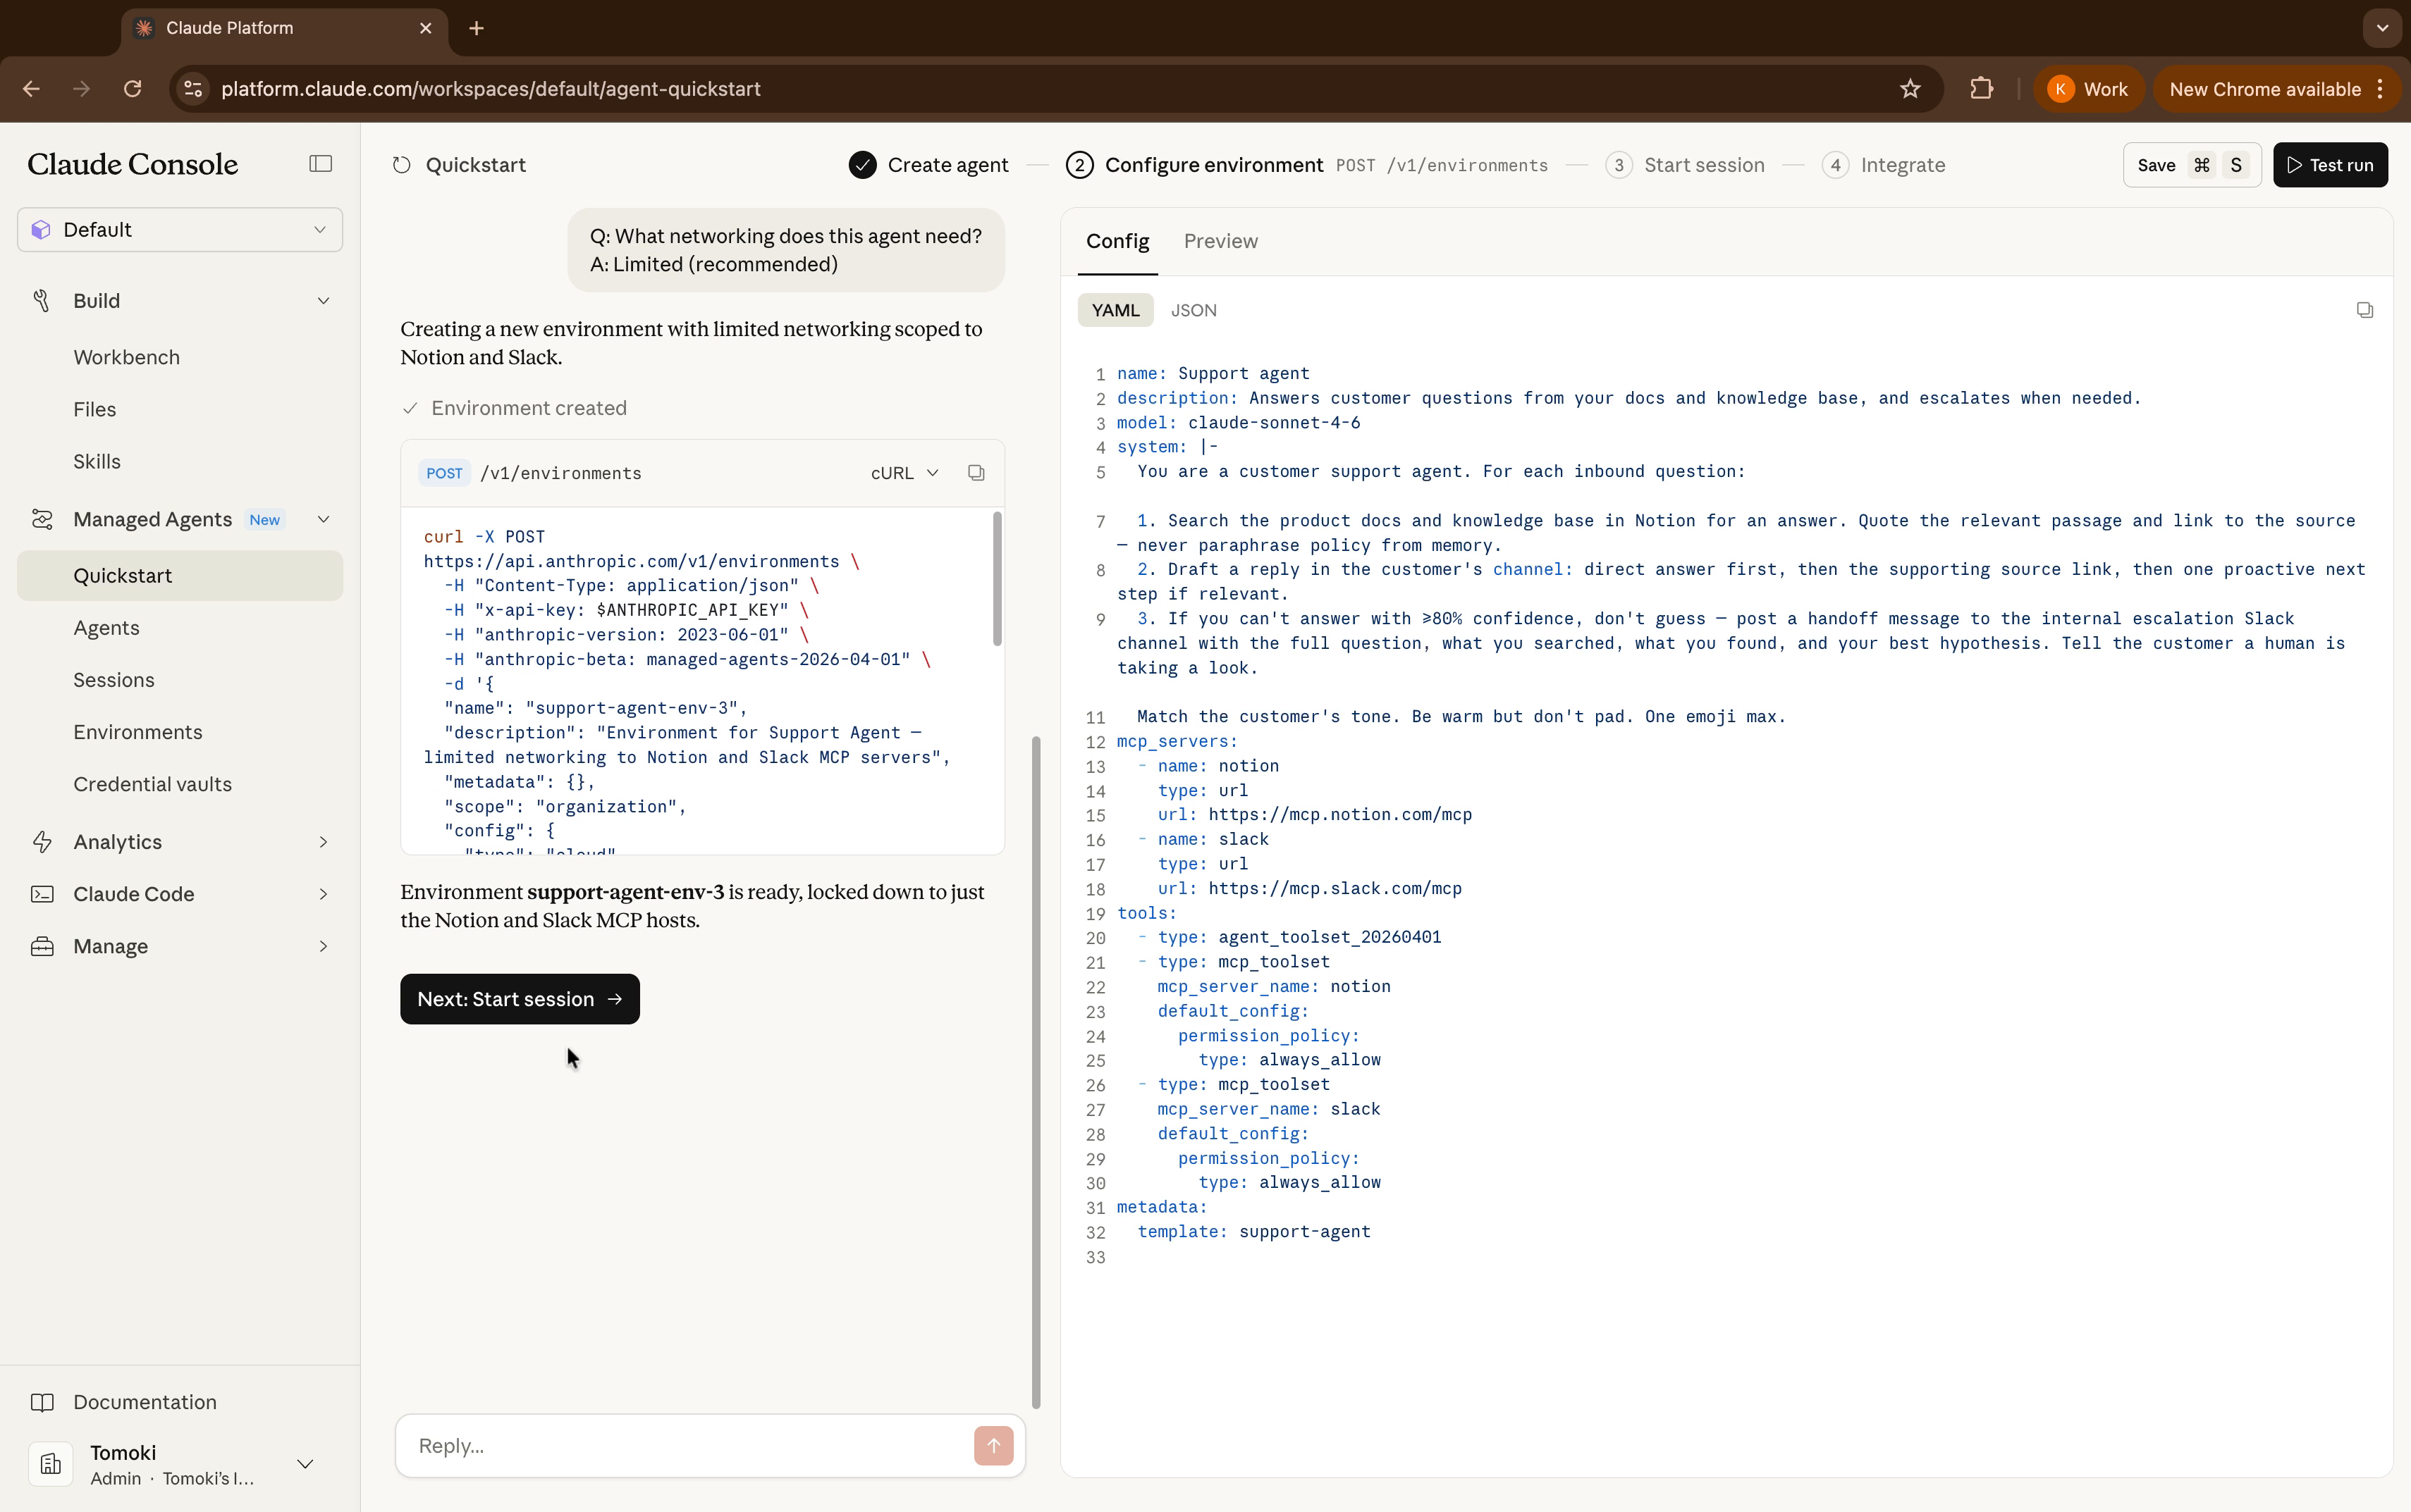Click 'Environment created' status text

[x=528, y=408]
